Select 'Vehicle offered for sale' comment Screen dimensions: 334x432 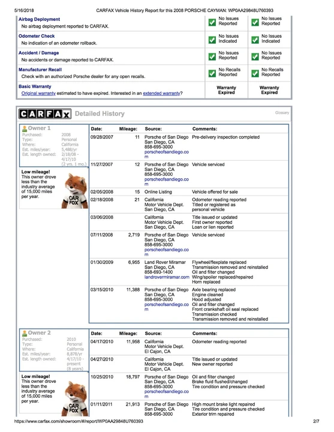click(215, 192)
